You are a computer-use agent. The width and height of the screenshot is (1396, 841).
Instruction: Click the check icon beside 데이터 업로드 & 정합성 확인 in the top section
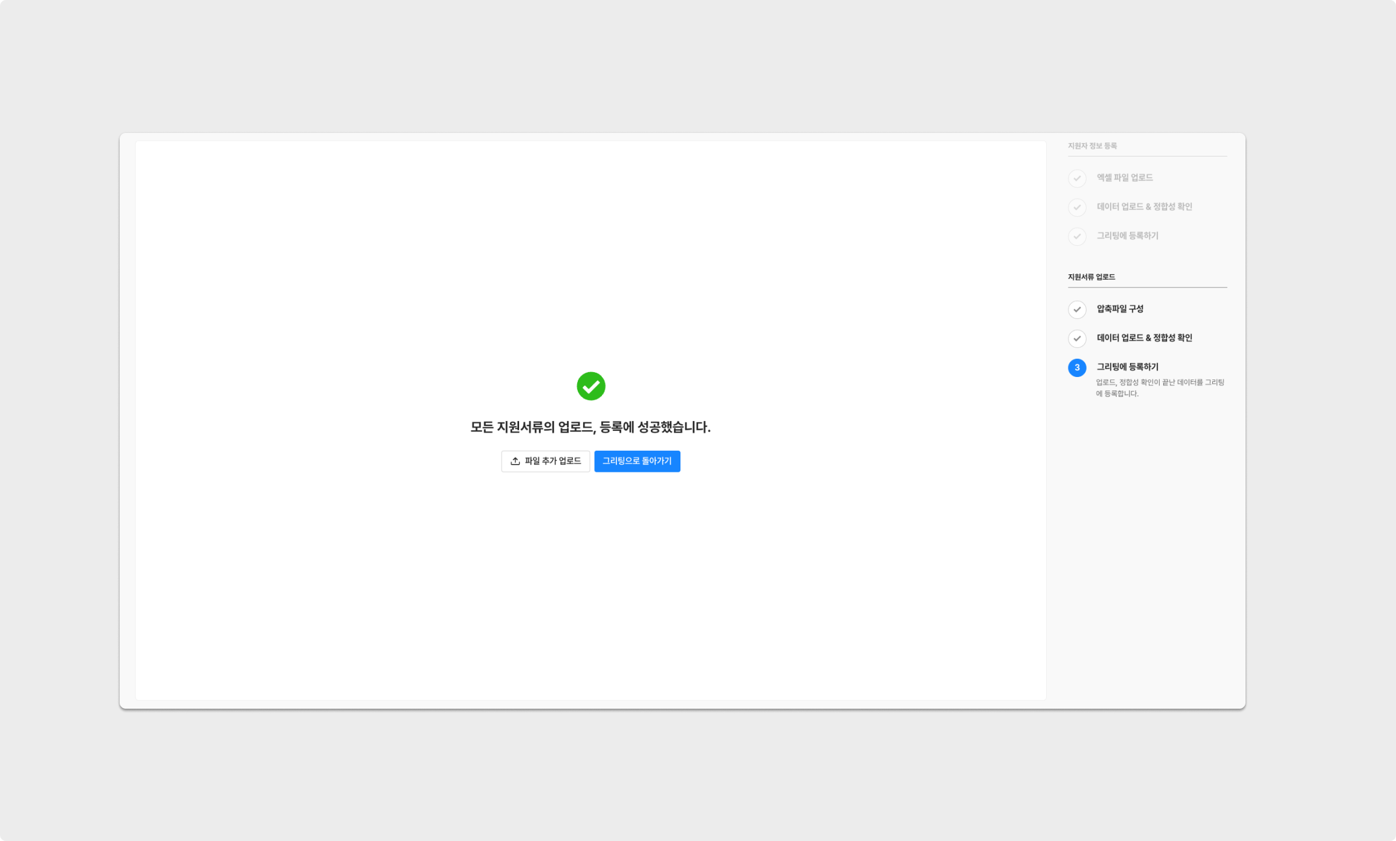click(x=1076, y=207)
